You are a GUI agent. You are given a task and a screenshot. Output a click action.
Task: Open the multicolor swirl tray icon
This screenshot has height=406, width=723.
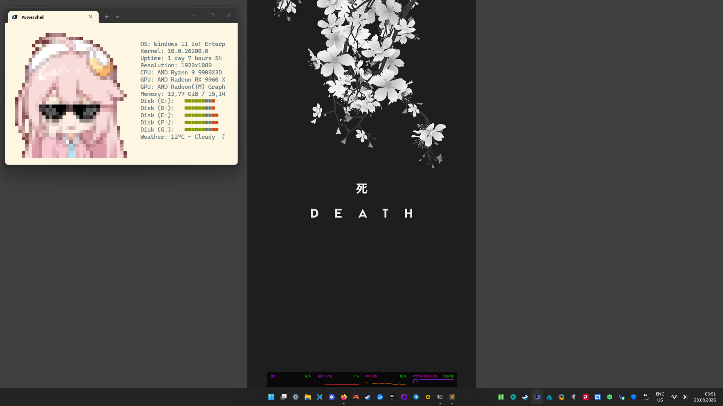pyautogui.click(x=561, y=397)
